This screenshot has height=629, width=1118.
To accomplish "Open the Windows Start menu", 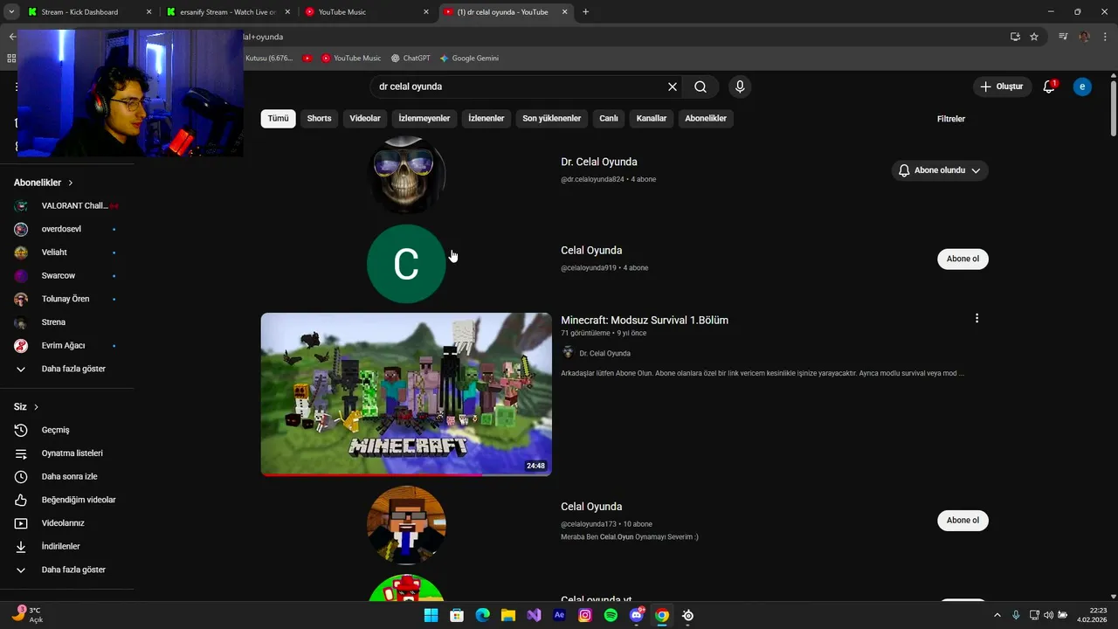I will [x=431, y=615].
